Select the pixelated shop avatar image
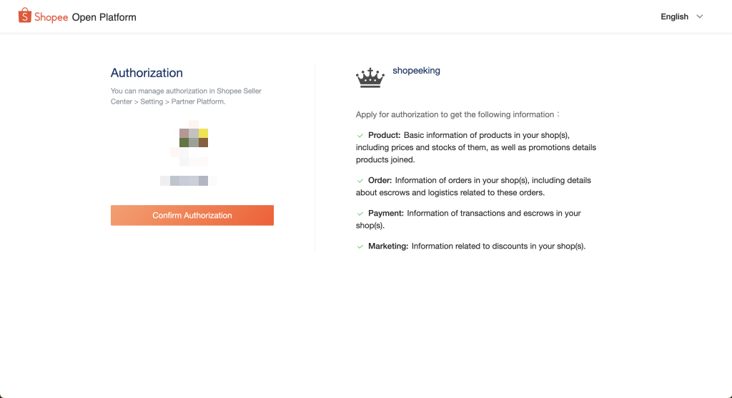Viewport: 732px width, 398px height. [x=193, y=138]
